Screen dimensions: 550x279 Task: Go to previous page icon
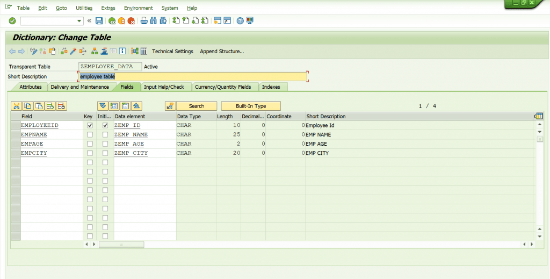pos(185,21)
